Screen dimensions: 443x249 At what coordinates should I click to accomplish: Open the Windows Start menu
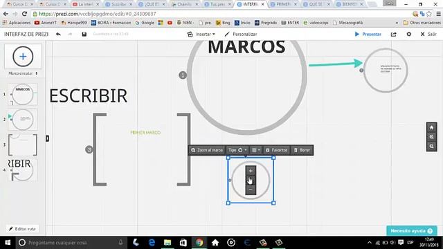(8, 243)
